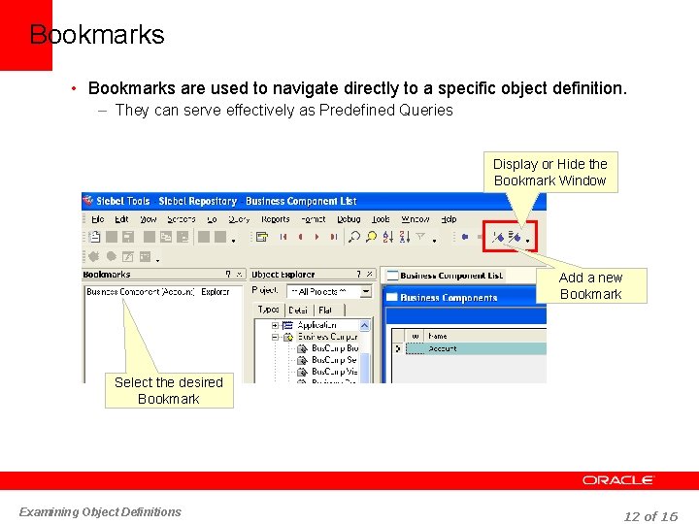Open toolbar options arrow after the edit toolbar
The image size is (699, 524).
coord(234,241)
